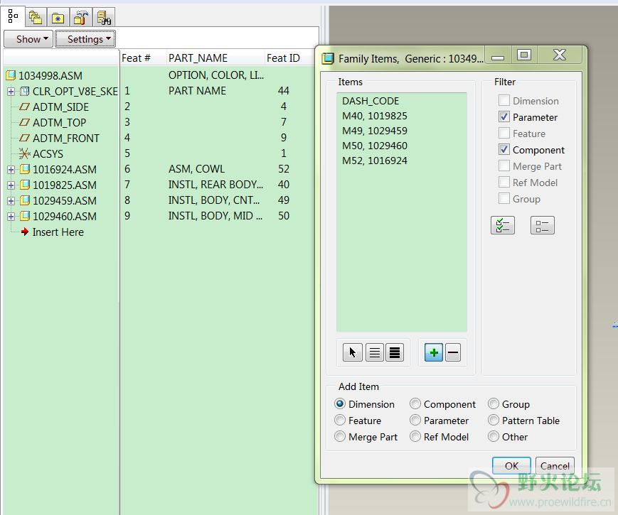Click the thin-lines list icon
The image size is (618, 515).
point(374,352)
